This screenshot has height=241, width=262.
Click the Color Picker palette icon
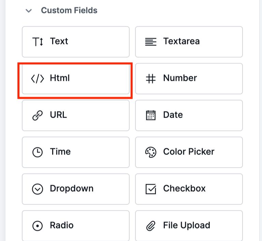[151, 152]
